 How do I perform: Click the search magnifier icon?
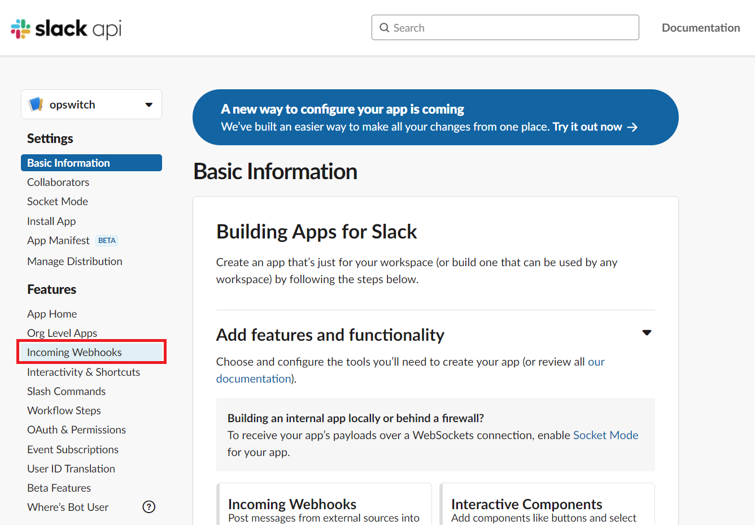click(x=385, y=27)
